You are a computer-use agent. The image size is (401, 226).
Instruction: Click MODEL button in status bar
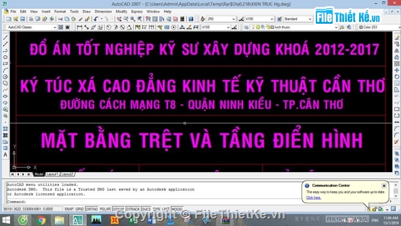point(177,209)
